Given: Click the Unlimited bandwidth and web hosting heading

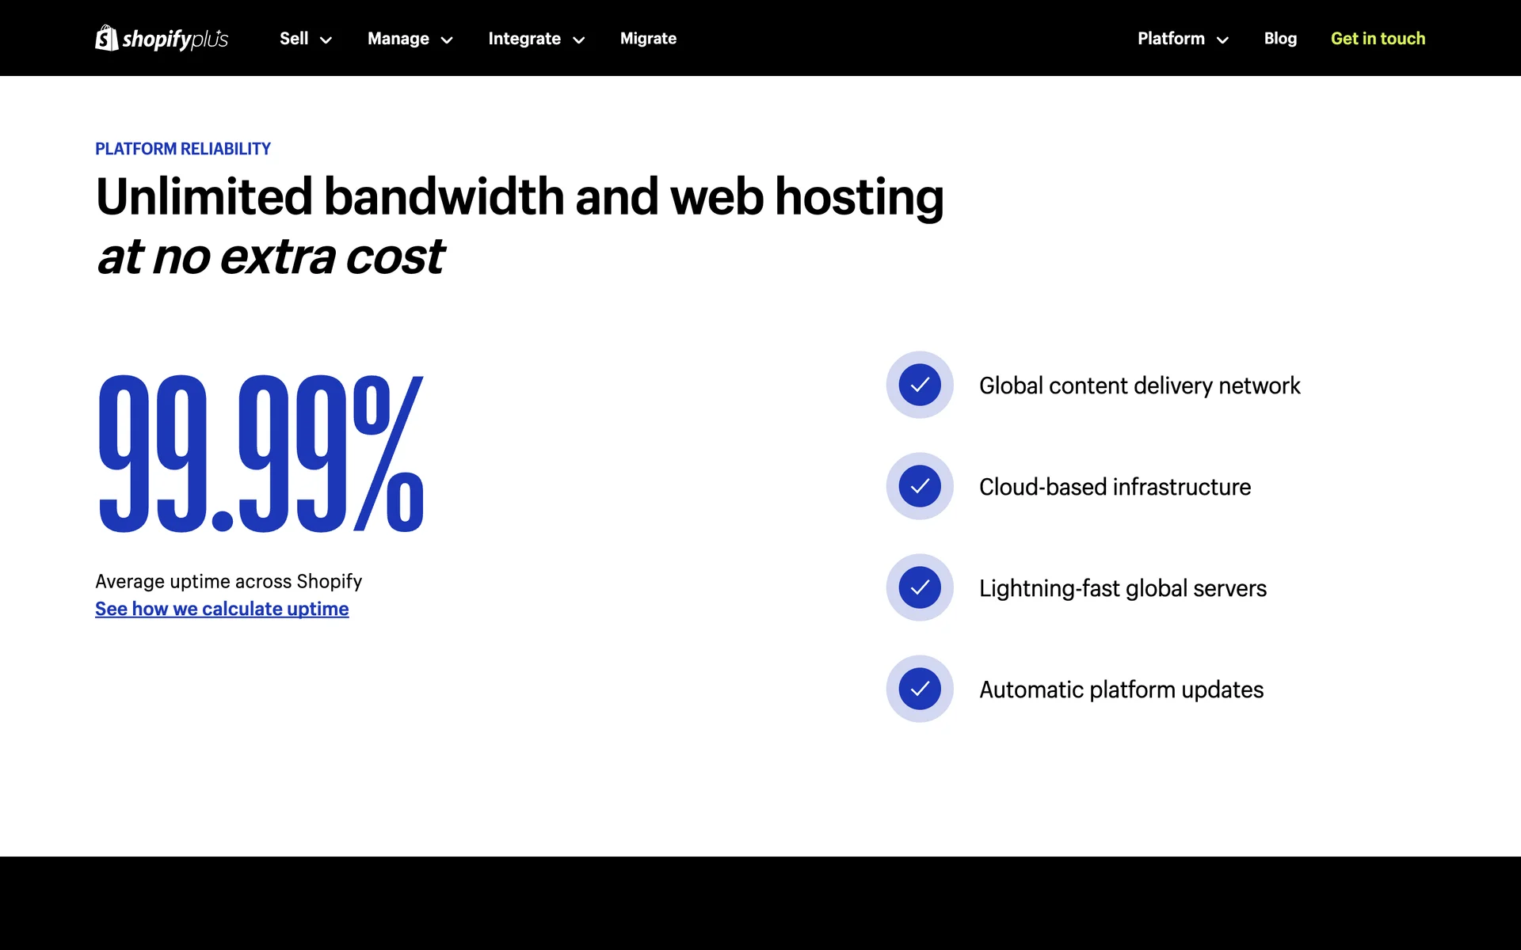Looking at the screenshot, I should [x=519, y=197].
